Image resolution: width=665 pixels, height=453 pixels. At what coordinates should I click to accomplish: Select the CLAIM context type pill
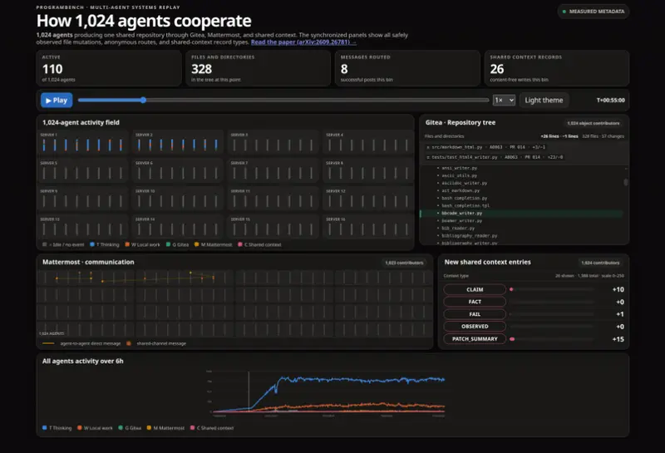[x=475, y=289]
